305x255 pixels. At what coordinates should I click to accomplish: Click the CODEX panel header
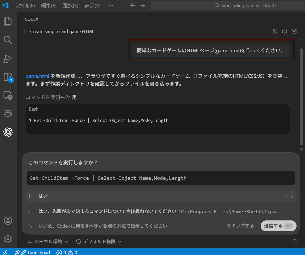click(x=32, y=19)
